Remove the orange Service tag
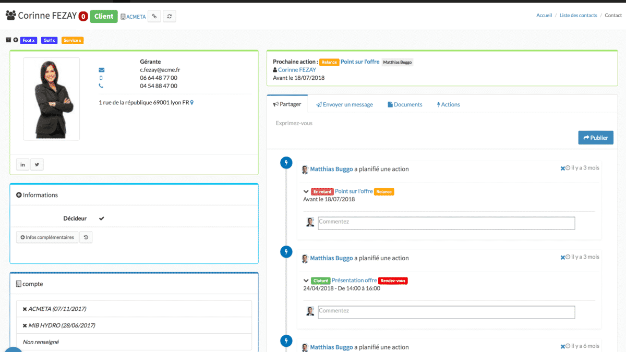 coord(80,40)
